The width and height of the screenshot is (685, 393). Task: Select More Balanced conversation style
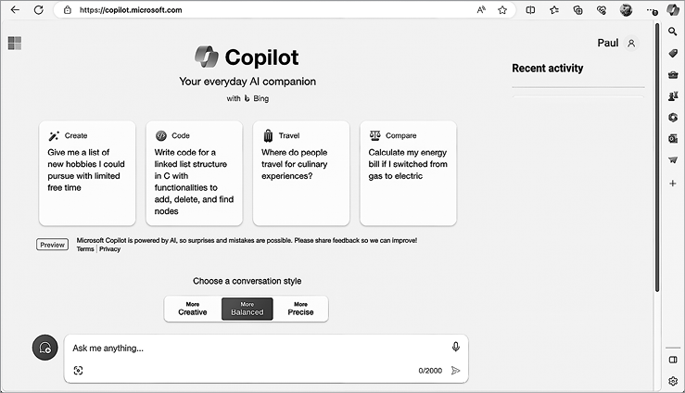pyautogui.click(x=247, y=309)
